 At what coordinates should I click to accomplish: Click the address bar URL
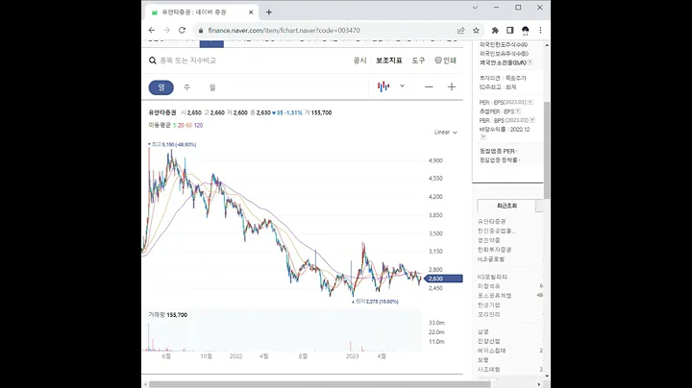coord(284,31)
